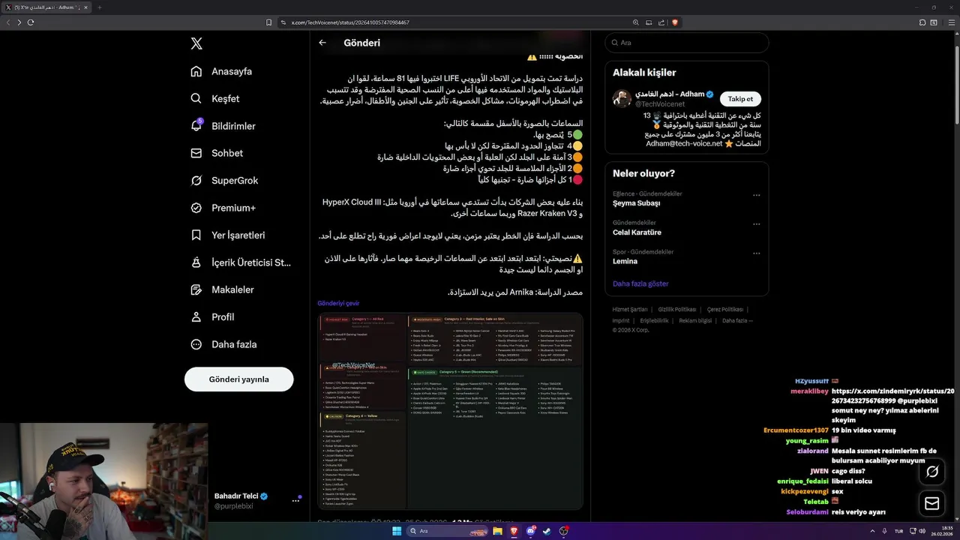The image size is (960, 540).
Task: Open the headphone category chart image
Action: [450, 411]
